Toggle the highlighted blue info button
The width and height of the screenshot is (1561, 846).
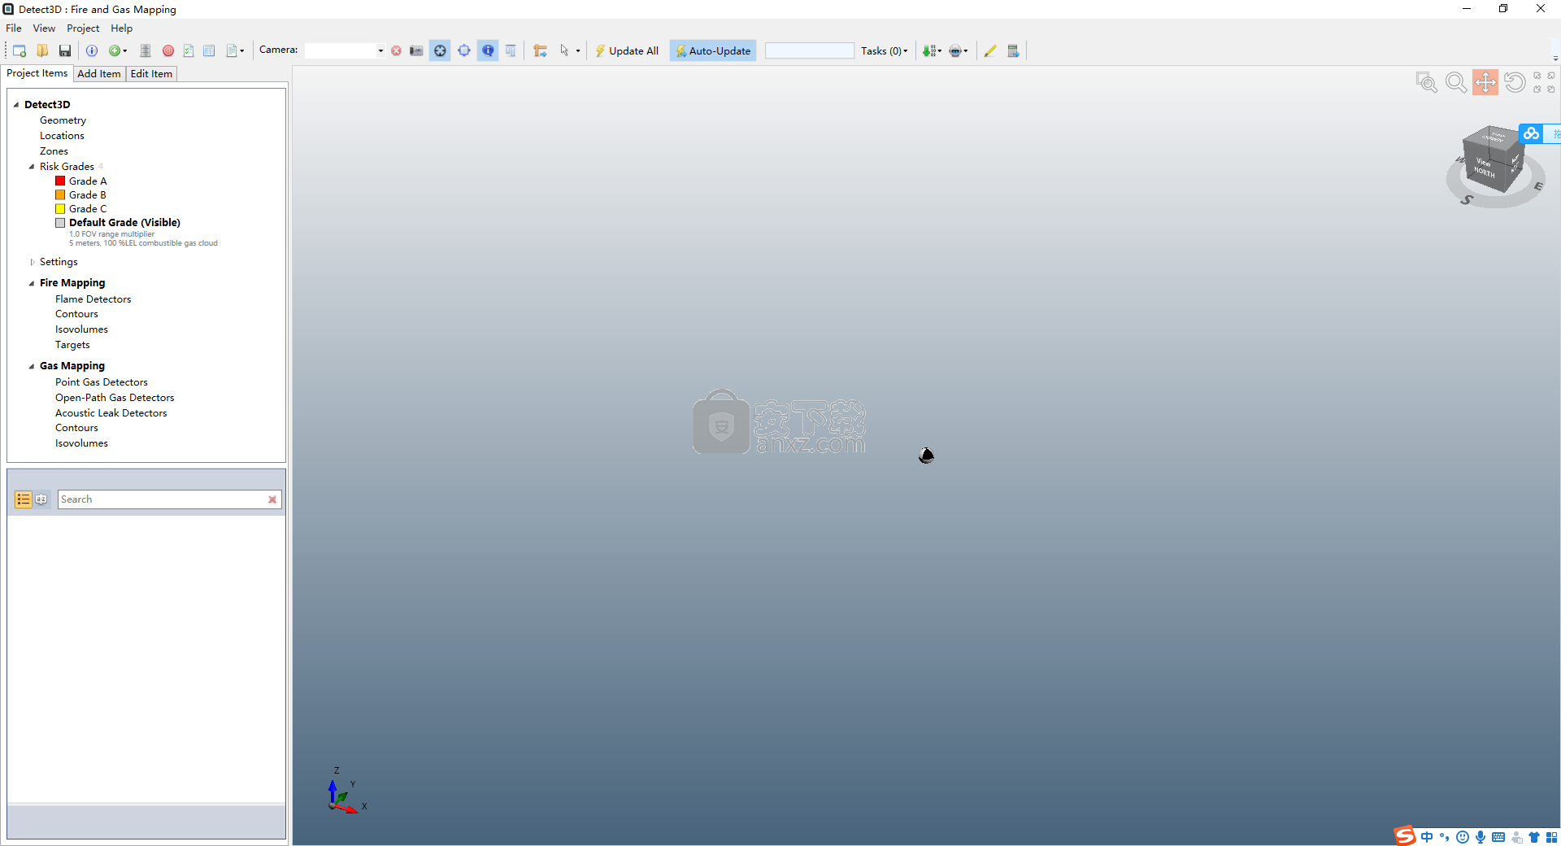(488, 50)
